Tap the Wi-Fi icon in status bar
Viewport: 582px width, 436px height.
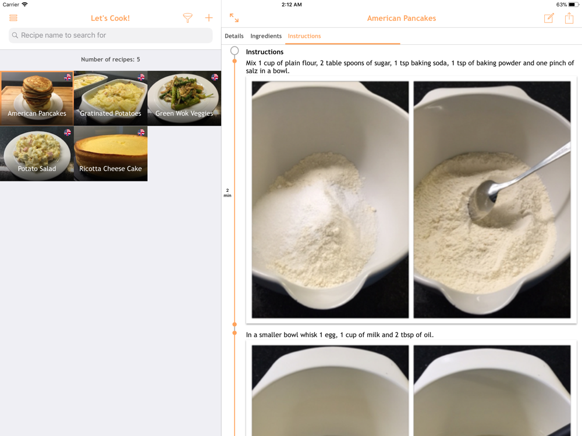coord(25,5)
